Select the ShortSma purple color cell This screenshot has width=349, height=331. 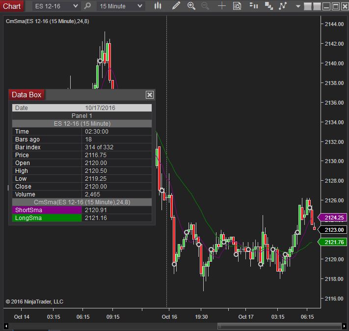tap(47, 210)
